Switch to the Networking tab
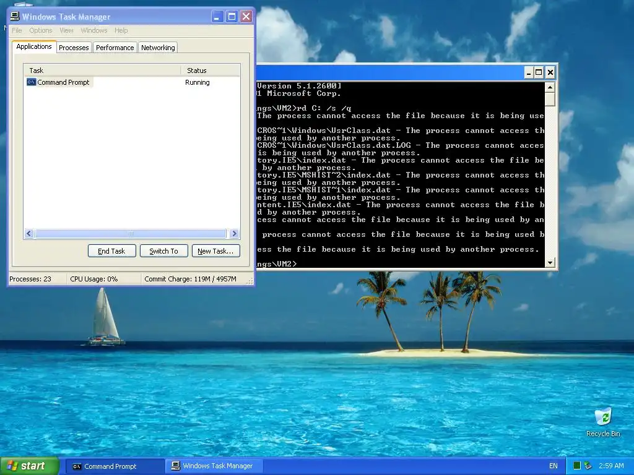This screenshot has width=634, height=475. coord(158,48)
